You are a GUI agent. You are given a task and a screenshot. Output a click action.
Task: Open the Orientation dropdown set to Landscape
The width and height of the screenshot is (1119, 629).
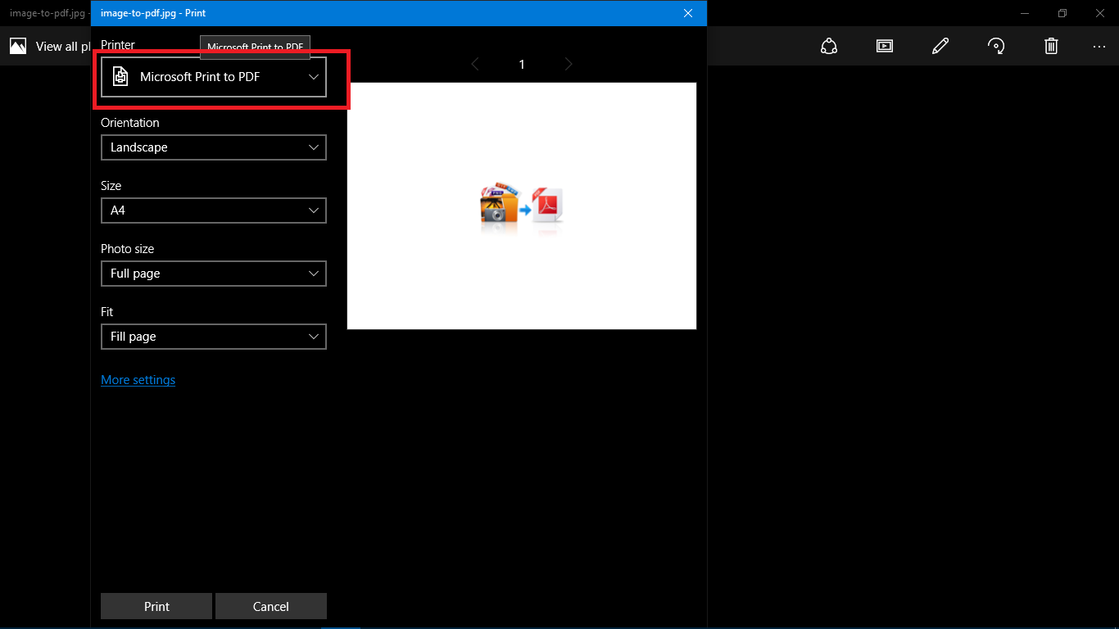pyautogui.click(x=214, y=147)
